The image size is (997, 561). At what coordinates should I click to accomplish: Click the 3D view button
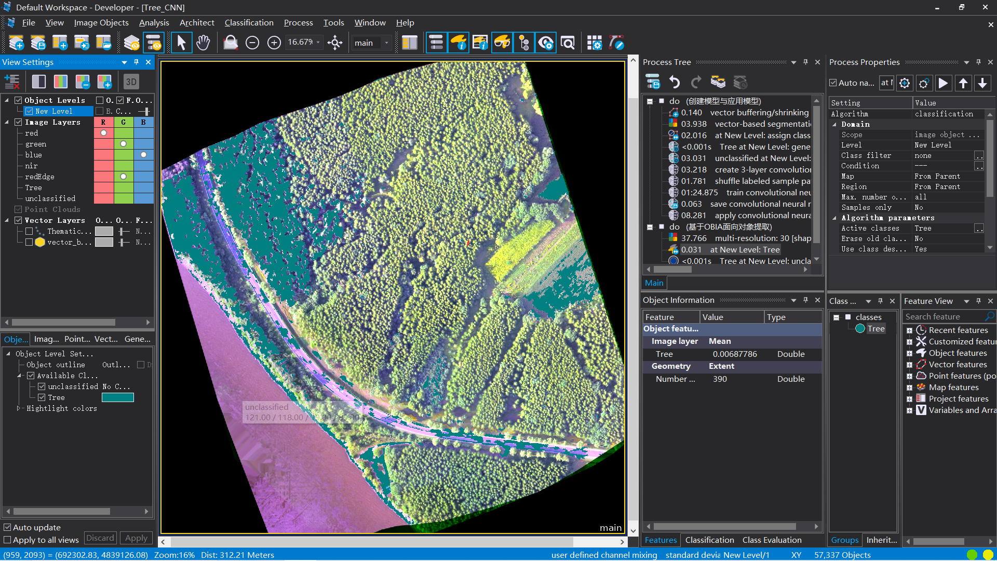point(131,82)
